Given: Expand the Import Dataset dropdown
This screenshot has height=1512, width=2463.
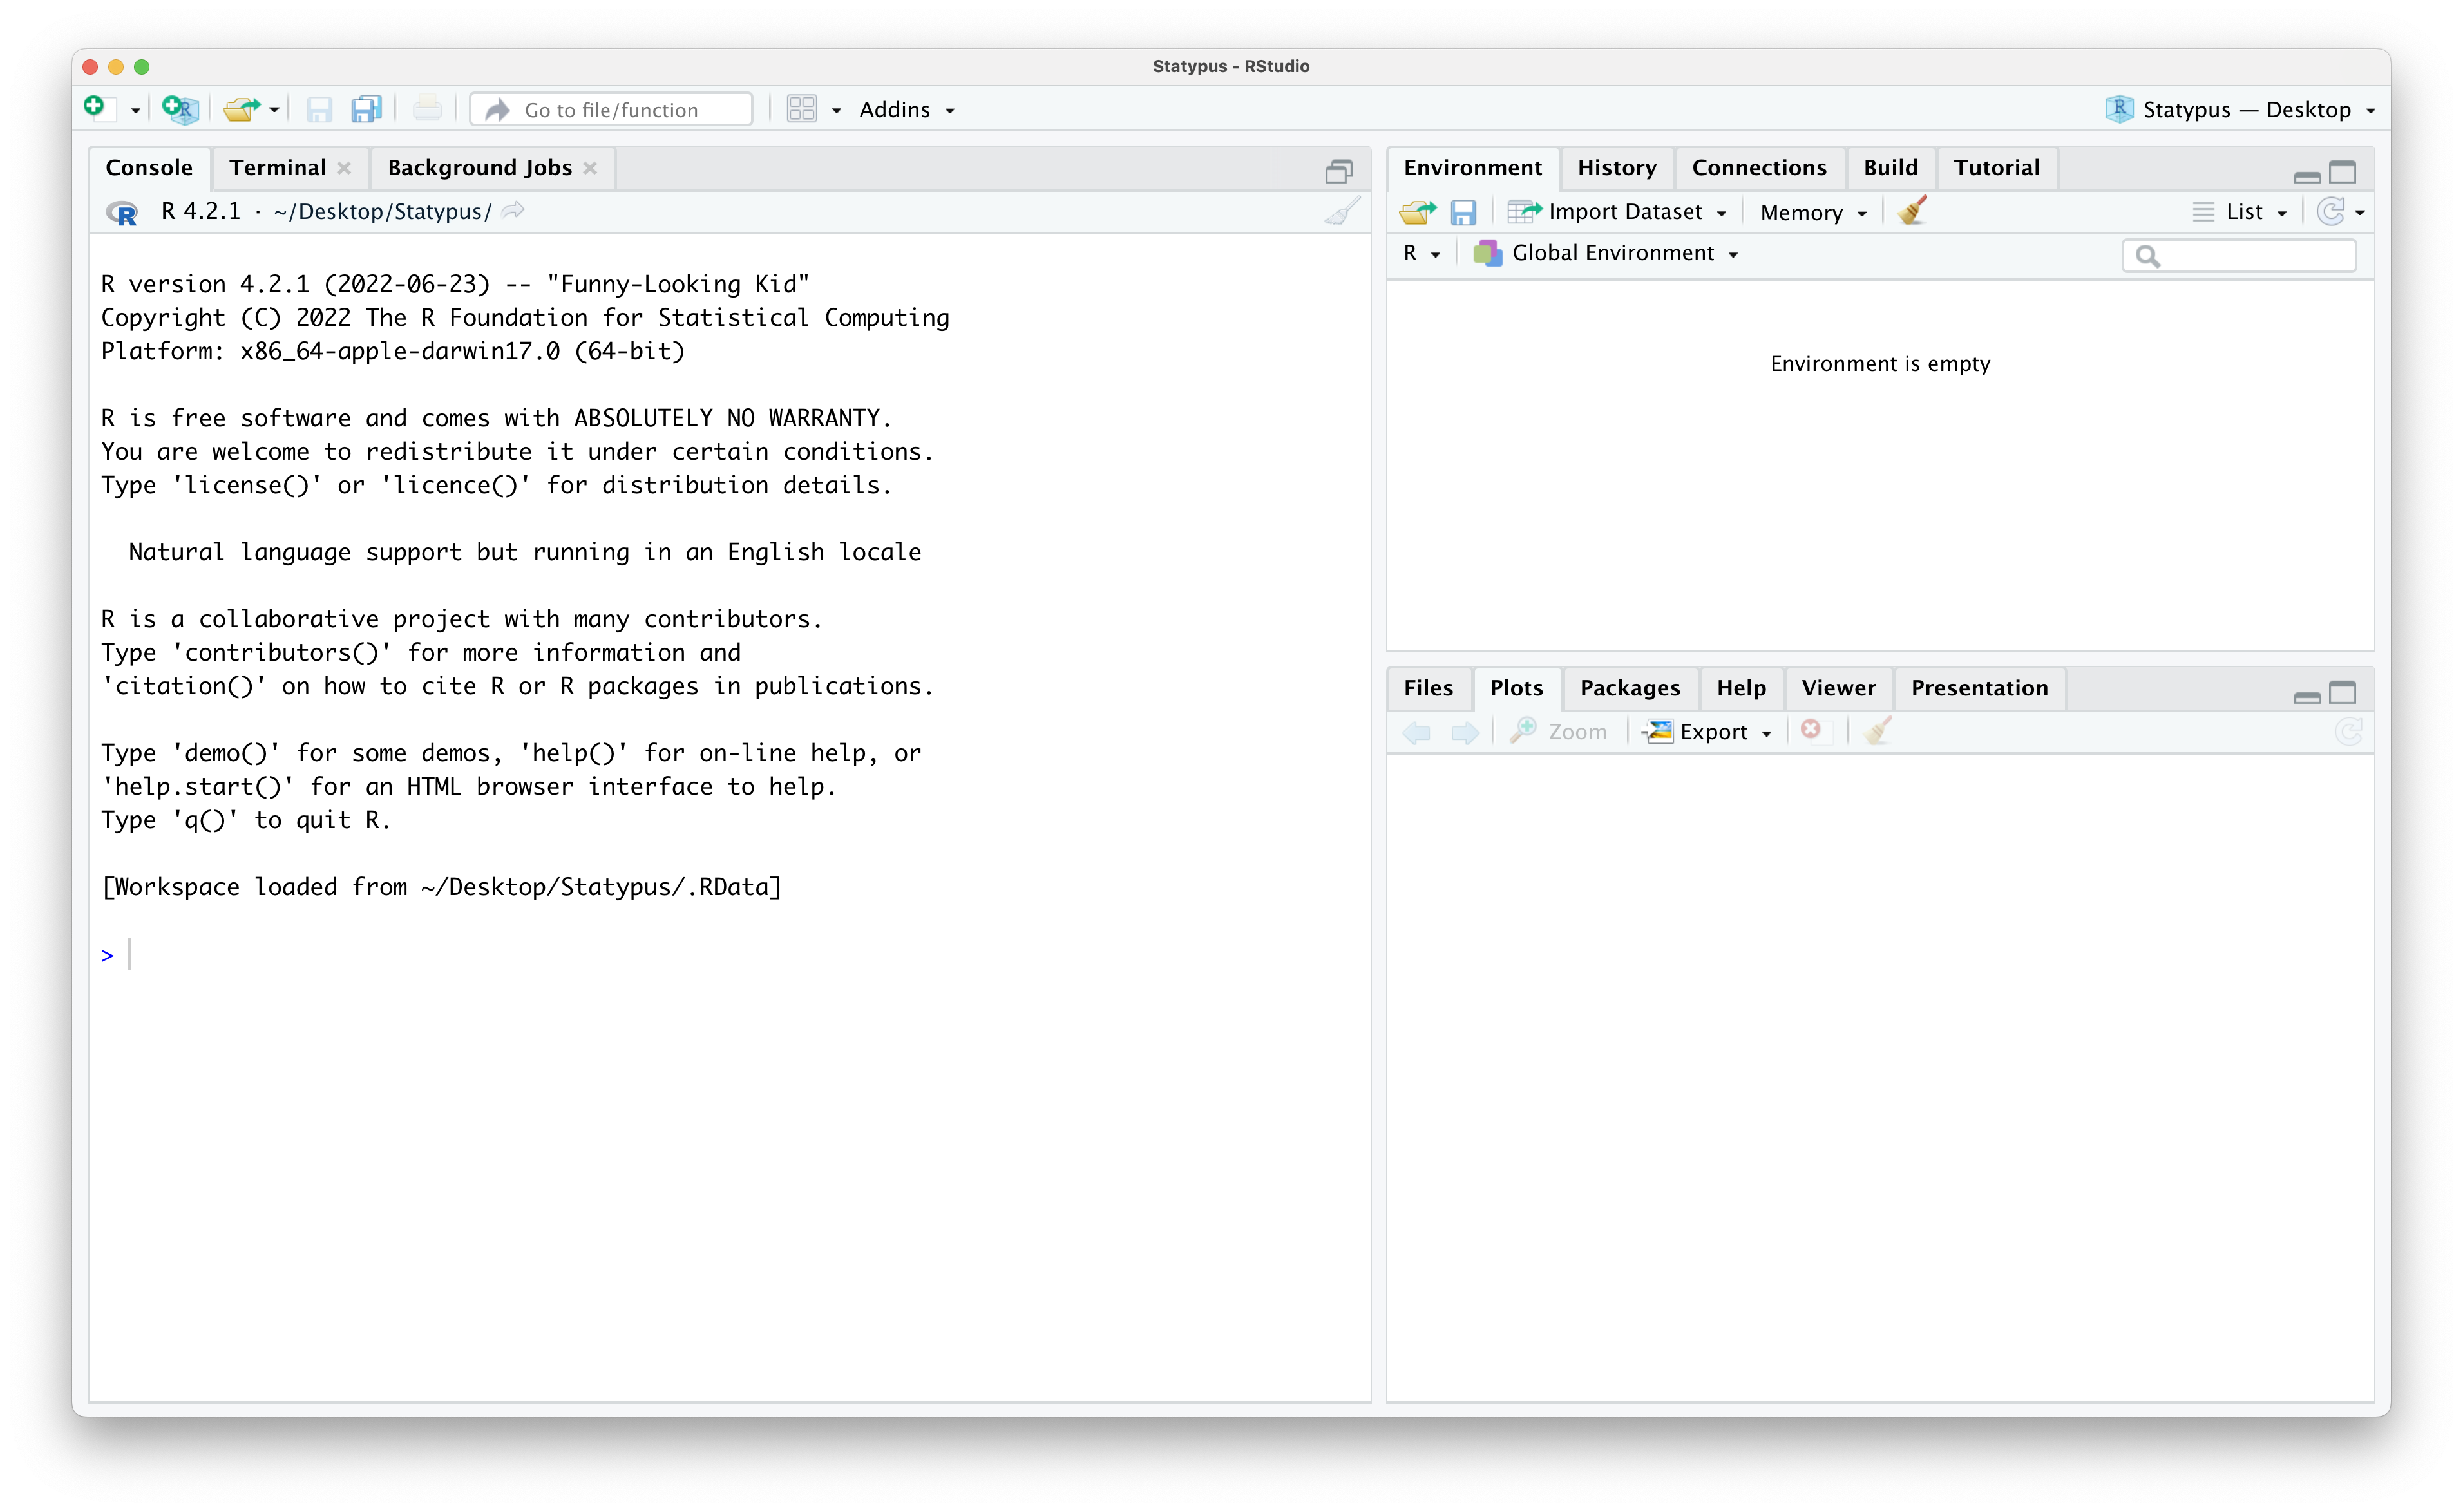Looking at the screenshot, I should [1625, 212].
